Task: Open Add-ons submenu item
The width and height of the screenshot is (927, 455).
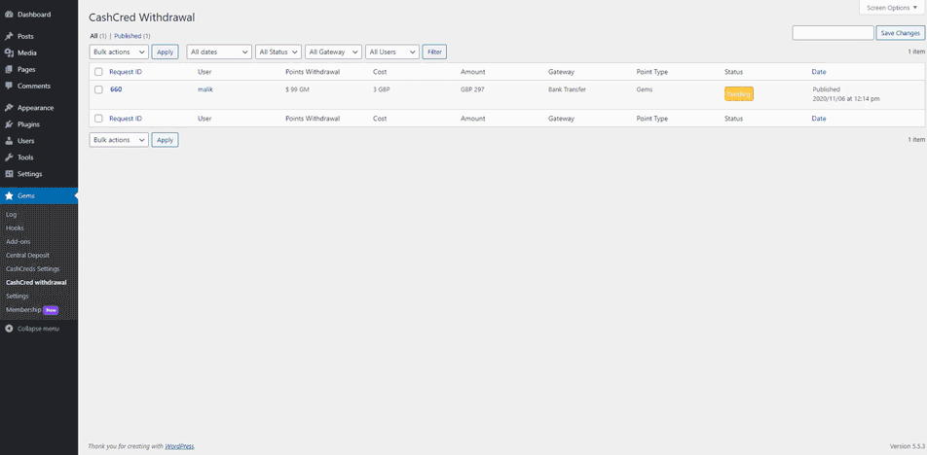Action: [18, 241]
